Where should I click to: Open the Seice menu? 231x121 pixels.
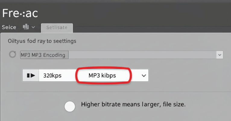pyautogui.click(x=9, y=27)
